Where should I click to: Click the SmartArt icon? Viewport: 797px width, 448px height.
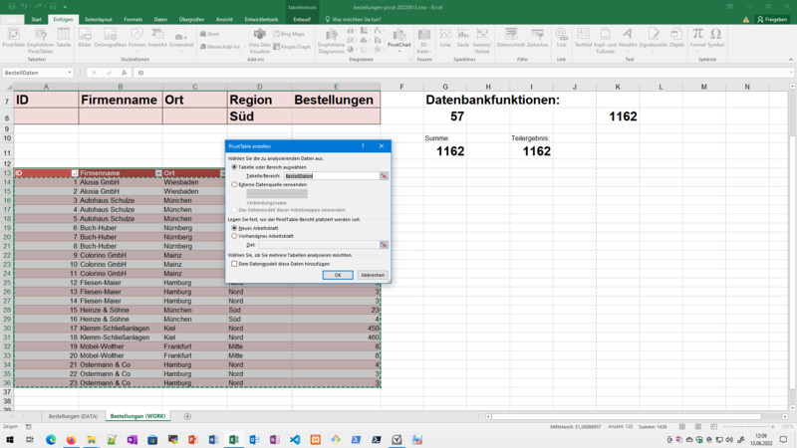(157, 38)
